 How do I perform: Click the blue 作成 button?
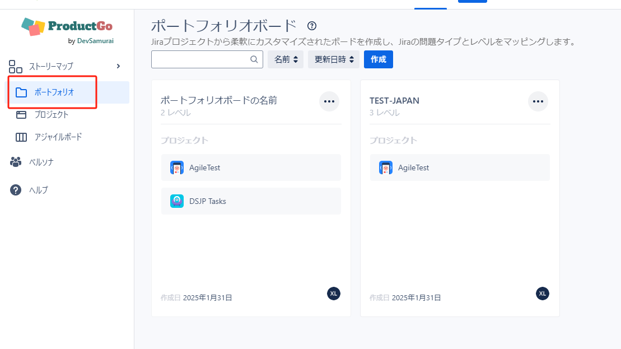pos(378,59)
